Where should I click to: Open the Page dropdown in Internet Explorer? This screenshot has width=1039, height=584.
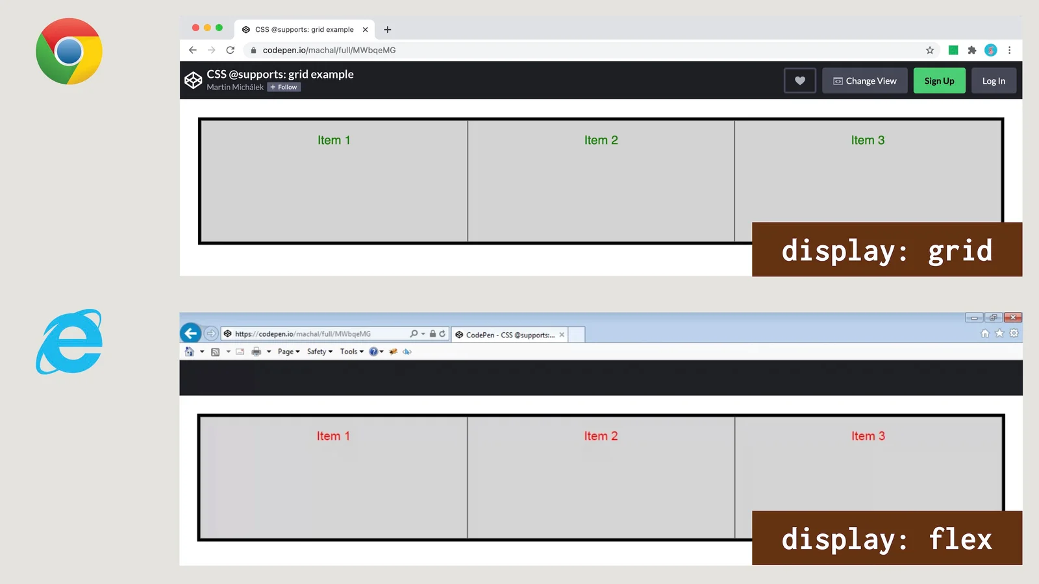(286, 352)
